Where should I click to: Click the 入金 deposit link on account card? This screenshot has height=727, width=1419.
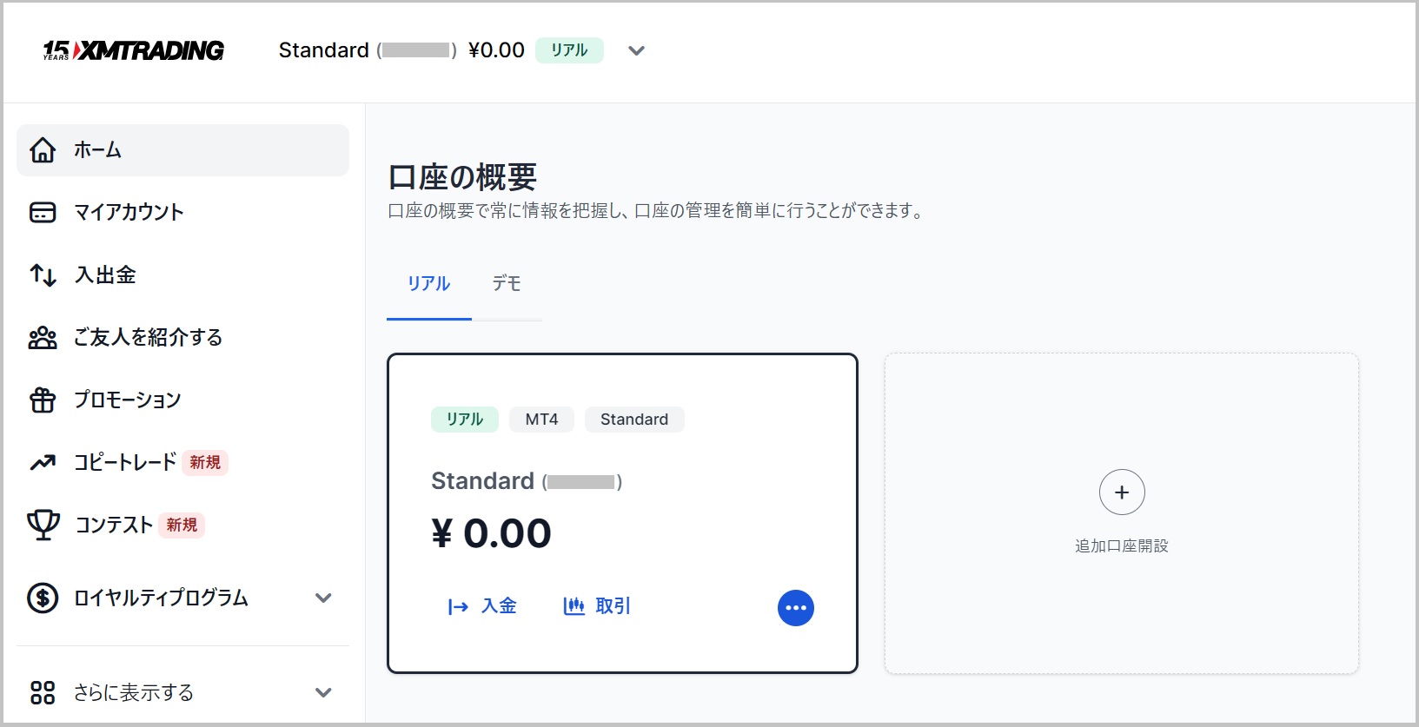coord(482,606)
